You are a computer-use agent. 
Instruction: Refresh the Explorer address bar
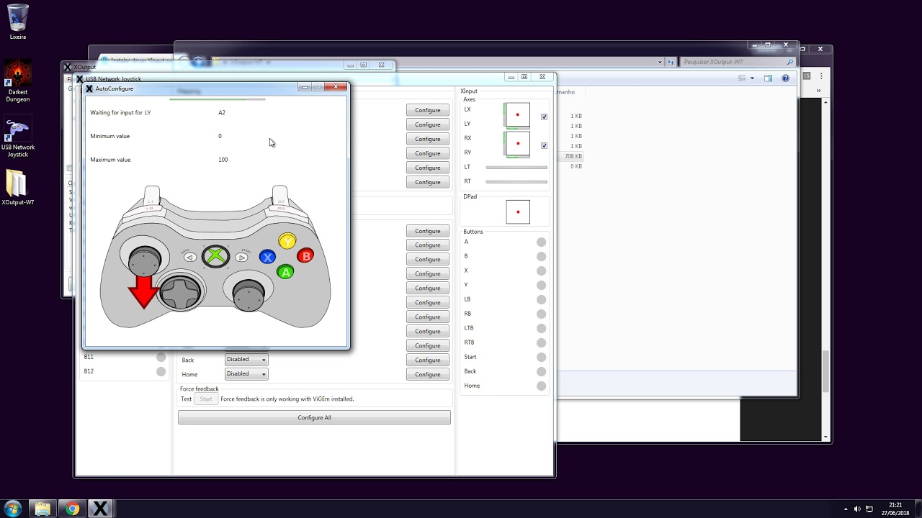pos(671,62)
